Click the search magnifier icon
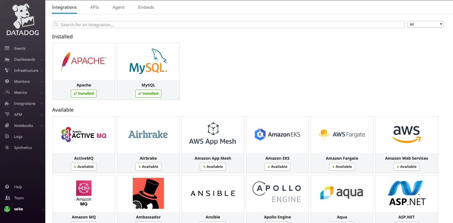The width and height of the screenshot is (453, 223). (56, 25)
